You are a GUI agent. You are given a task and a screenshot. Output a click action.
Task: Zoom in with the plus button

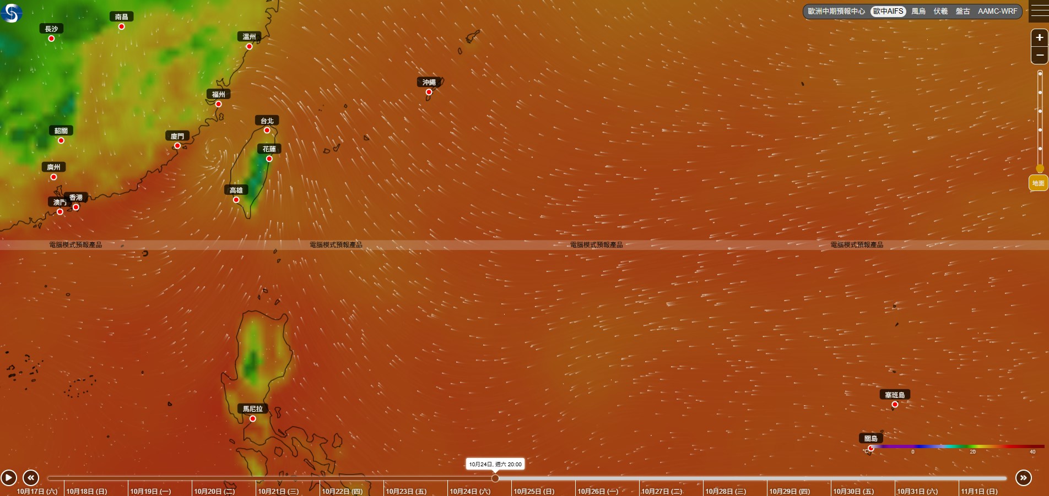[1039, 37]
